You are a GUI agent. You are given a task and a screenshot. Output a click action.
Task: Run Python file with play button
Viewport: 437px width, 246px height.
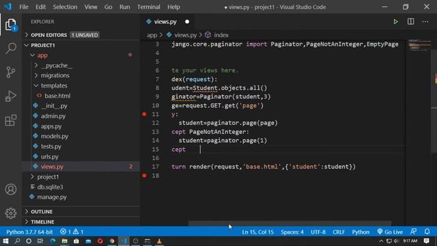[395, 22]
